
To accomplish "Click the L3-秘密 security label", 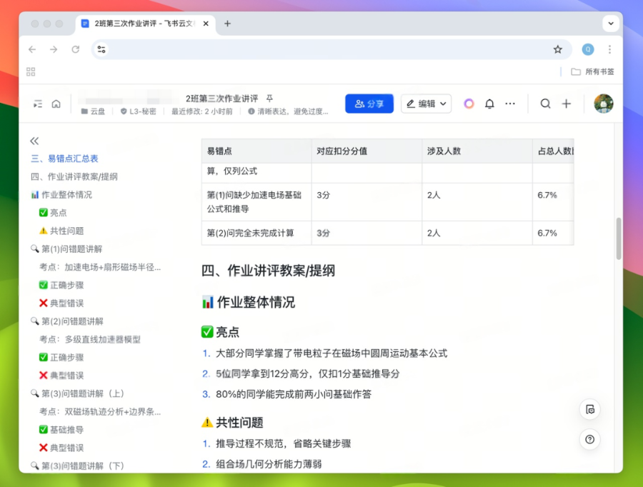I will 138,111.
